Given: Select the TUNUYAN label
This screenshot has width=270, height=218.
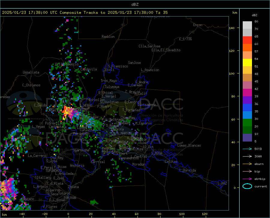Looking at the screenshot, I should (70, 198).
